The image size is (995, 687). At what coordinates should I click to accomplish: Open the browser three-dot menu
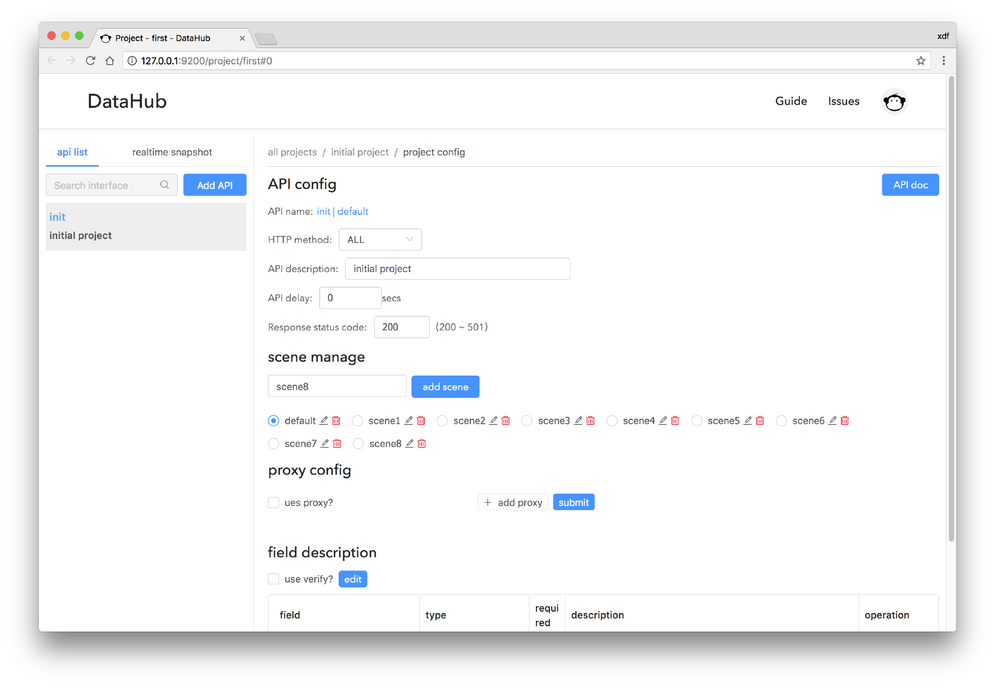click(x=944, y=61)
